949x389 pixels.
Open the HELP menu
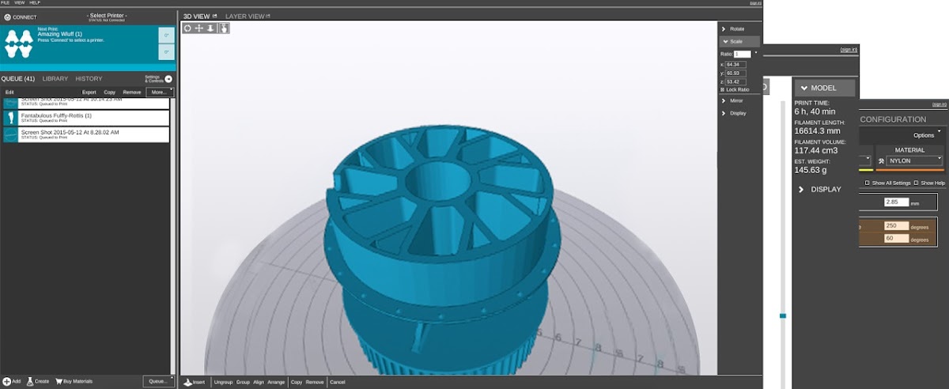(35, 2)
